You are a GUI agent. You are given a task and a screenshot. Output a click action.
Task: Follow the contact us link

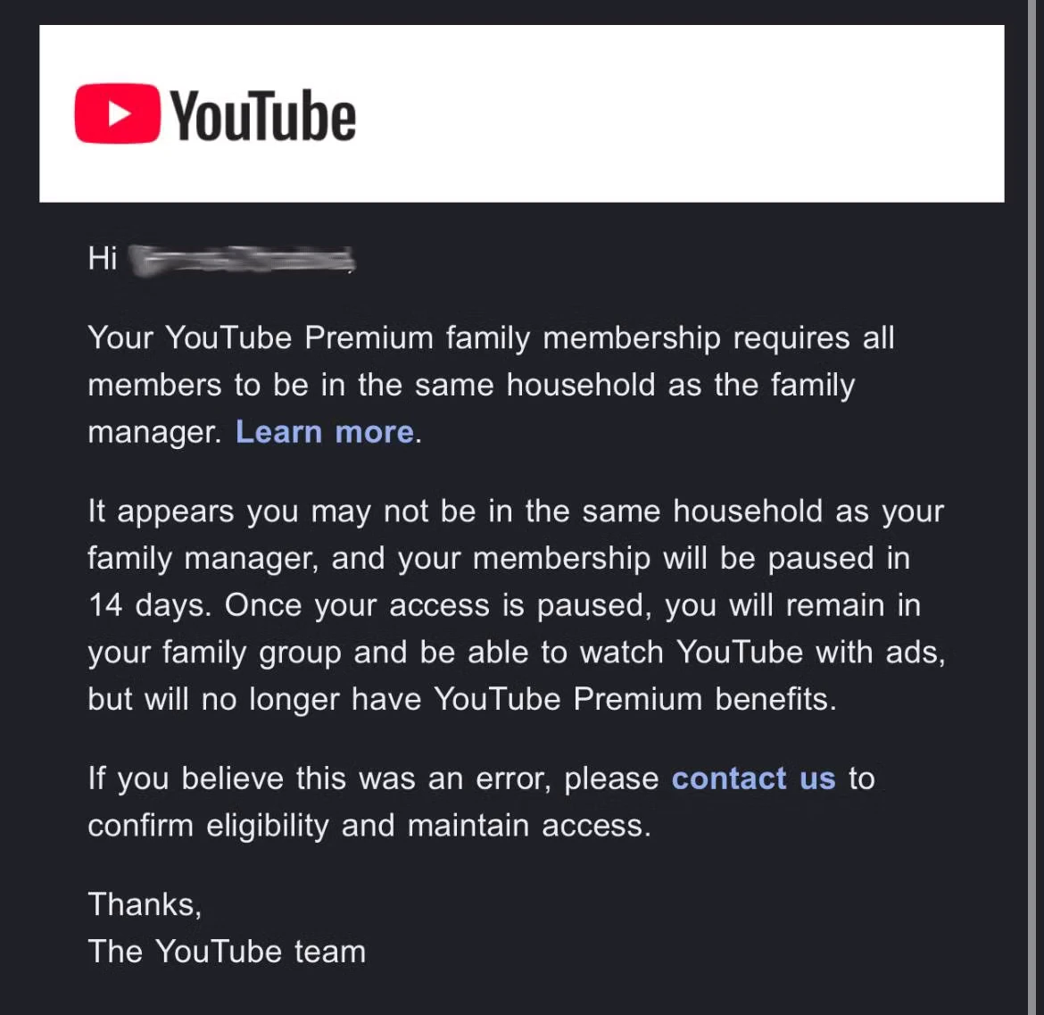pyautogui.click(x=754, y=778)
